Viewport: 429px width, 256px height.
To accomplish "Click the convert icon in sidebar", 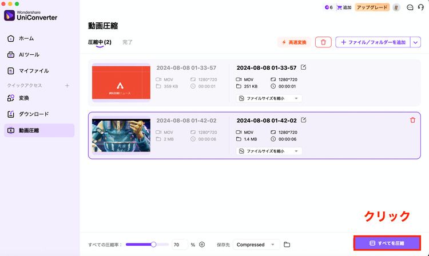I will click(x=11, y=98).
